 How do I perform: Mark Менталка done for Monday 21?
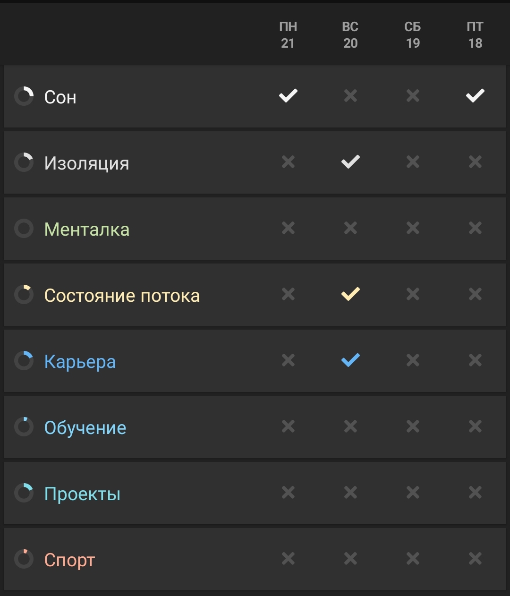click(288, 229)
